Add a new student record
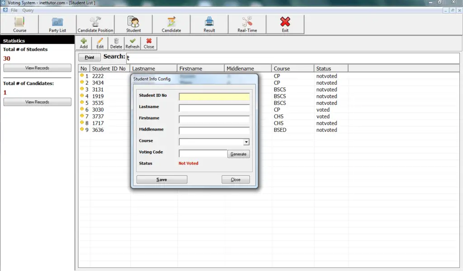Viewport: 463px width, 271px height. pyautogui.click(x=83, y=43)
